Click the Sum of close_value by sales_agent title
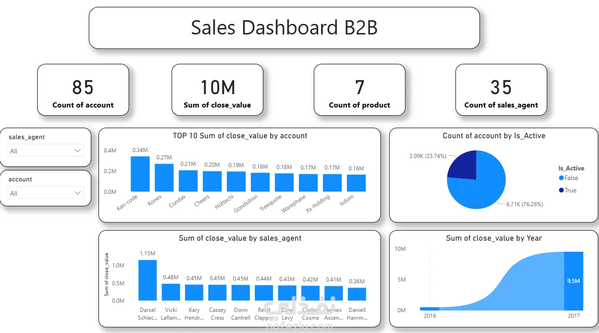This screenshot has width=599, height=333. pyautogui.click(x=240, y=238)
